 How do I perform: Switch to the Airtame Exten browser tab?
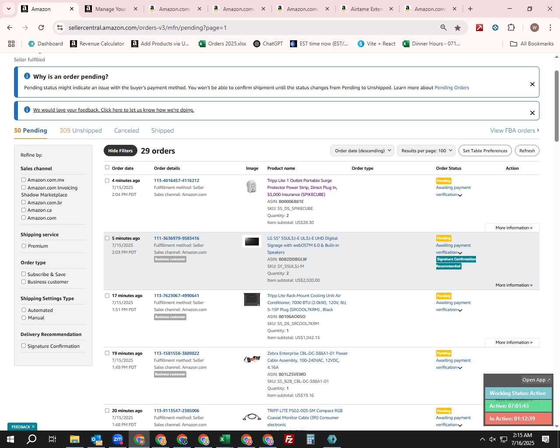(367, 9)
